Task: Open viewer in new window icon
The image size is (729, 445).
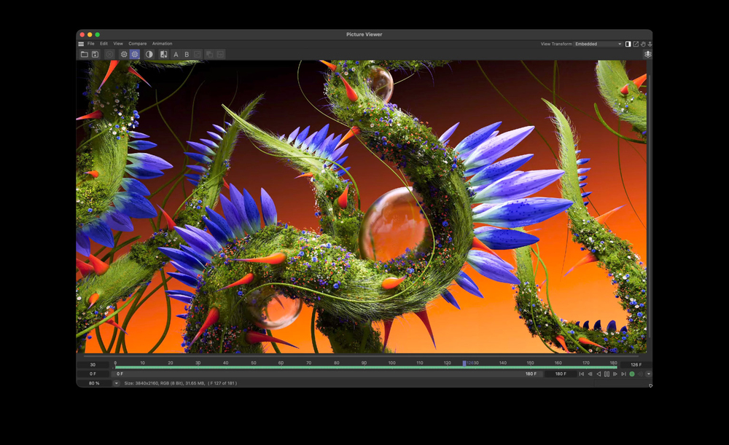Action: click(636, 44)
